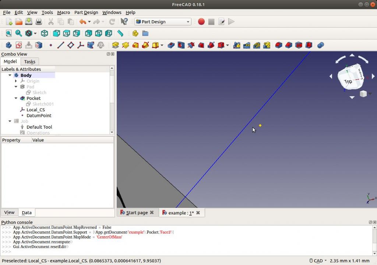Click the Pad tool icon
377x265 pixels.
pyautogui.click(x=115, y=45)
